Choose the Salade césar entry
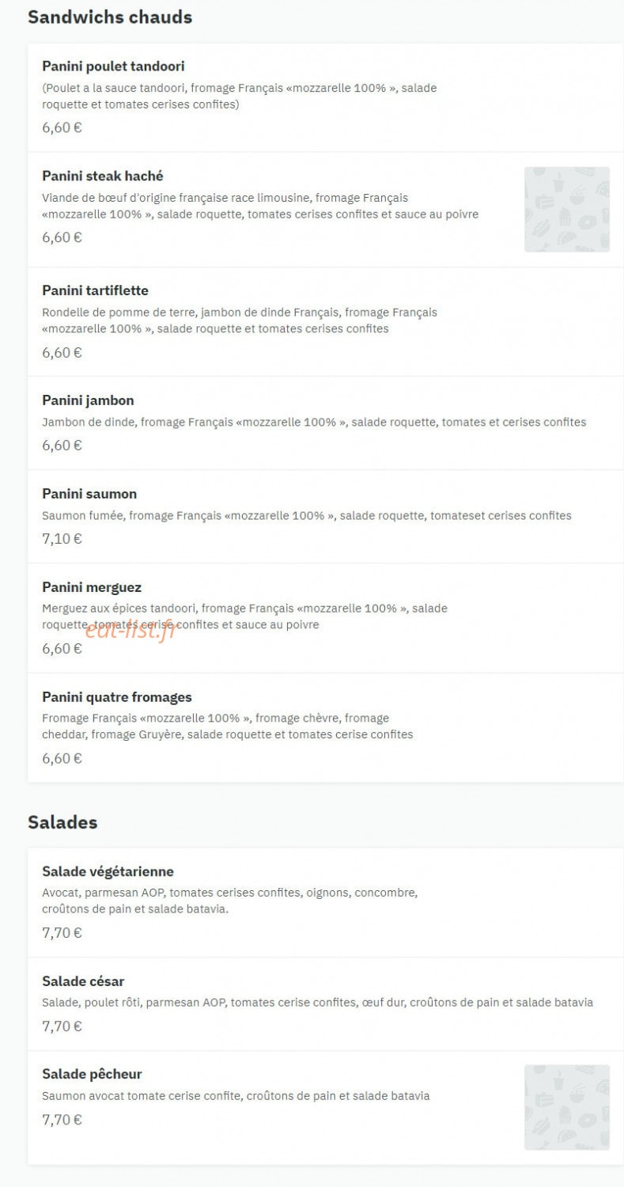The image size is (624, 1187). (325, 1004)
